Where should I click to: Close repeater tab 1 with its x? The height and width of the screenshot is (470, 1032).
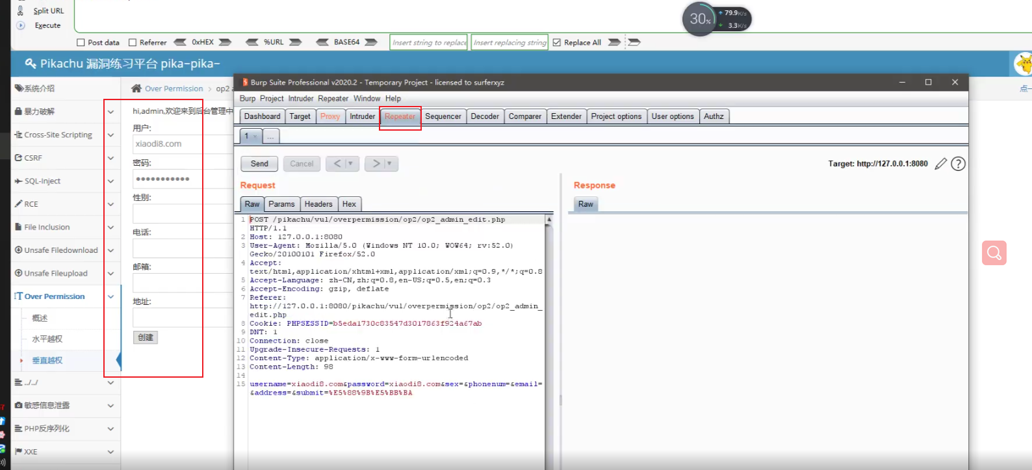pyautogui.click(x=255, y=137)
